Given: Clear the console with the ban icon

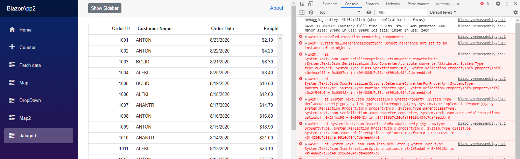Looking at the screenshot, I should click(x=311, y=12).
